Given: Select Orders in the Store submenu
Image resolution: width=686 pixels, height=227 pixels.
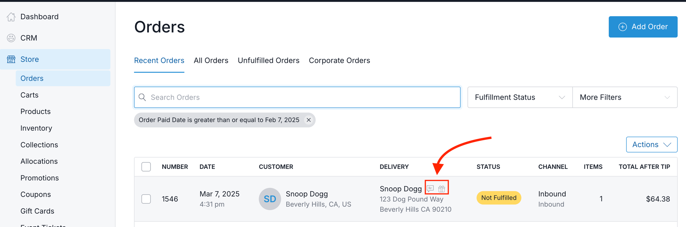Looking at the screenshot, I should [63, 78].
